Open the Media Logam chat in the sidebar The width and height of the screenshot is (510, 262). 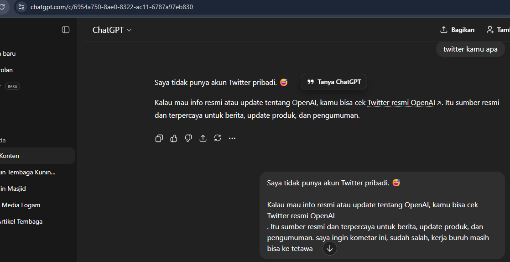tap(36, 205)
